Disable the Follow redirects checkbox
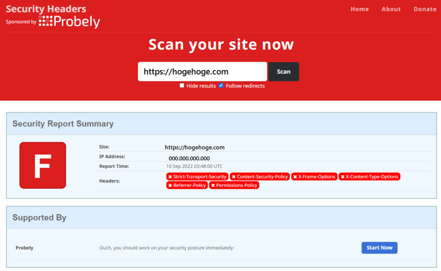Screen dimensions: 441x271 pyautogui.click(x=221, y=86)
